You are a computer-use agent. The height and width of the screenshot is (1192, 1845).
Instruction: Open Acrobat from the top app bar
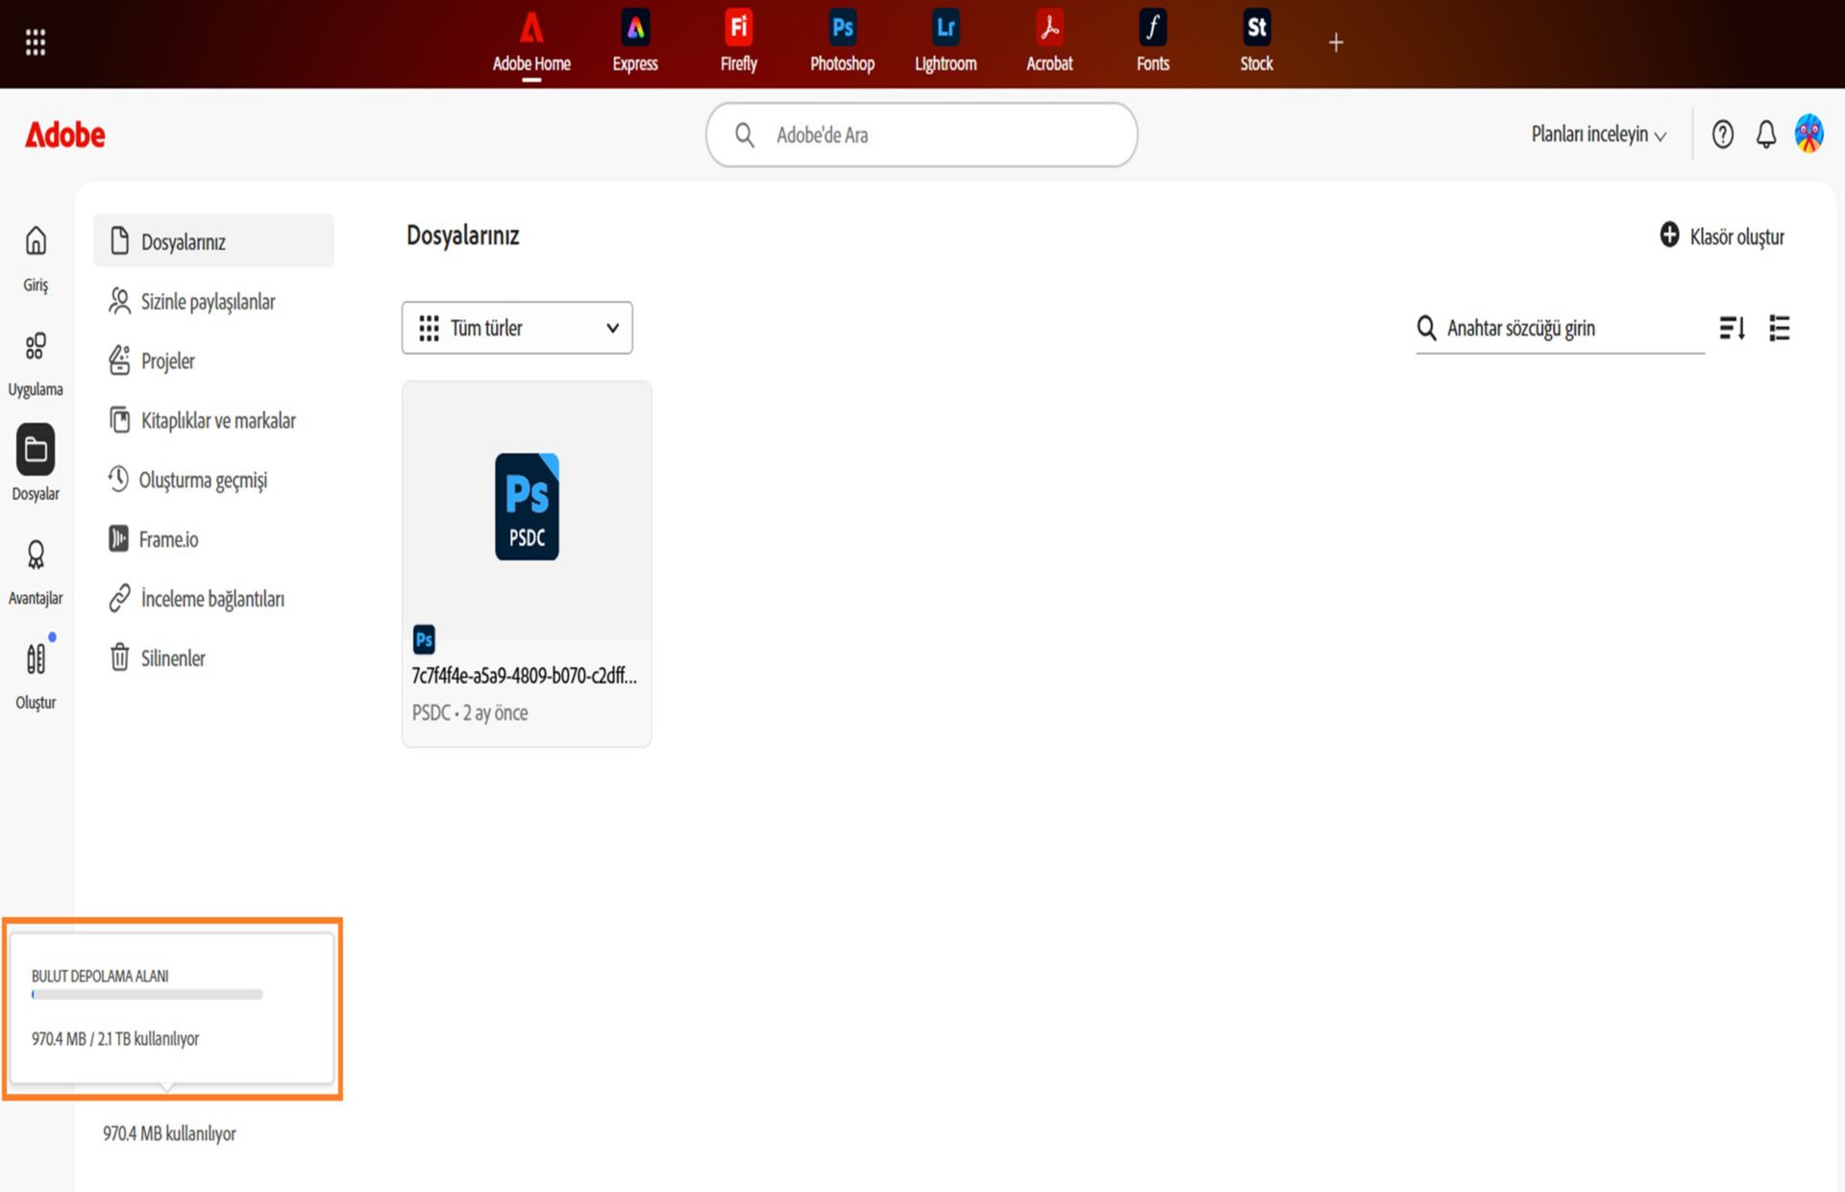1049,42
